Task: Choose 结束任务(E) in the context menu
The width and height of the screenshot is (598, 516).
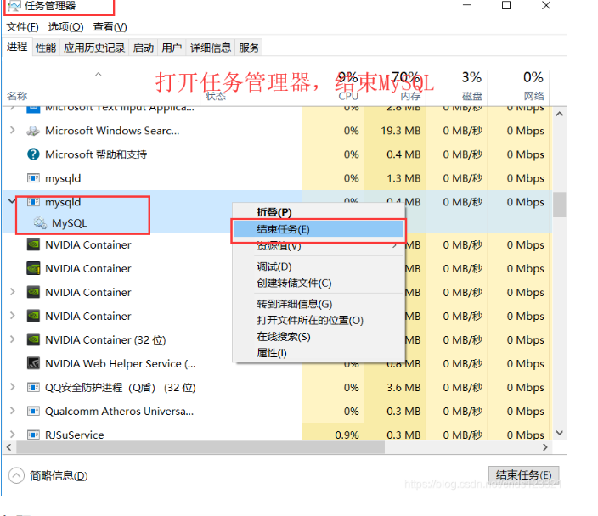Action: [319, 229]
